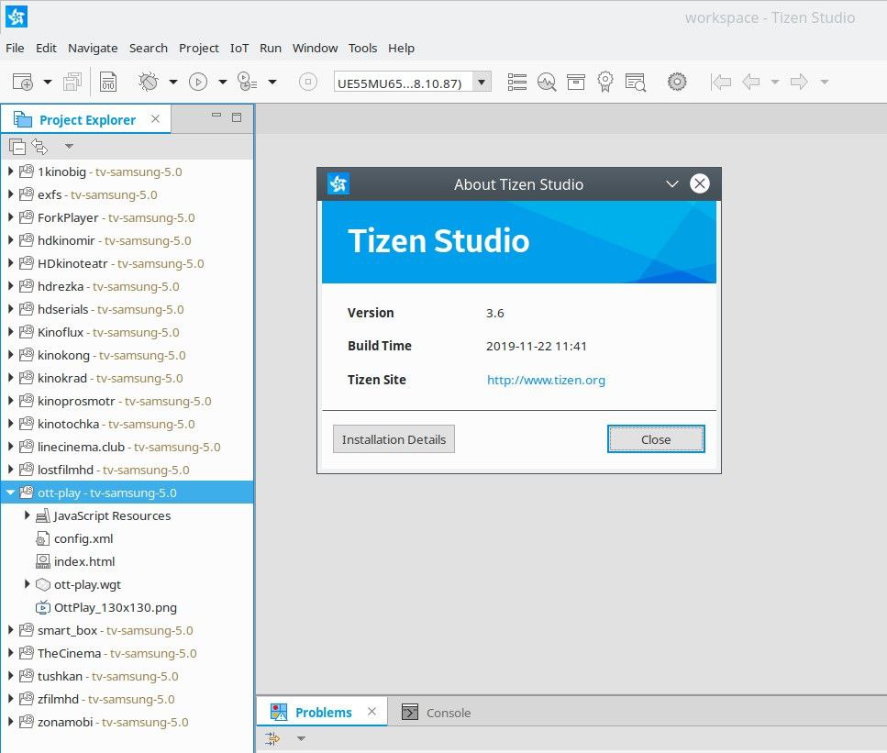Open the Run dropdown arrow
887x753 pixels.
point(223,82)
